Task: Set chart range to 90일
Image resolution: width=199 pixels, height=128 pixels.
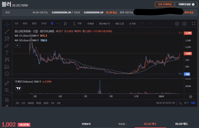Action: coord(39,103)
